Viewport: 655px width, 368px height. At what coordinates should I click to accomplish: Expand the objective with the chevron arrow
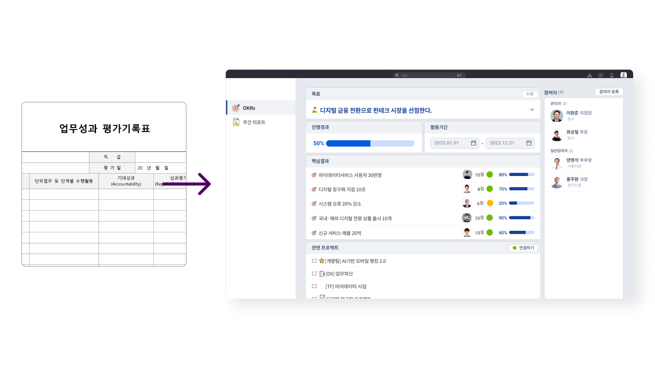(532, 110)
